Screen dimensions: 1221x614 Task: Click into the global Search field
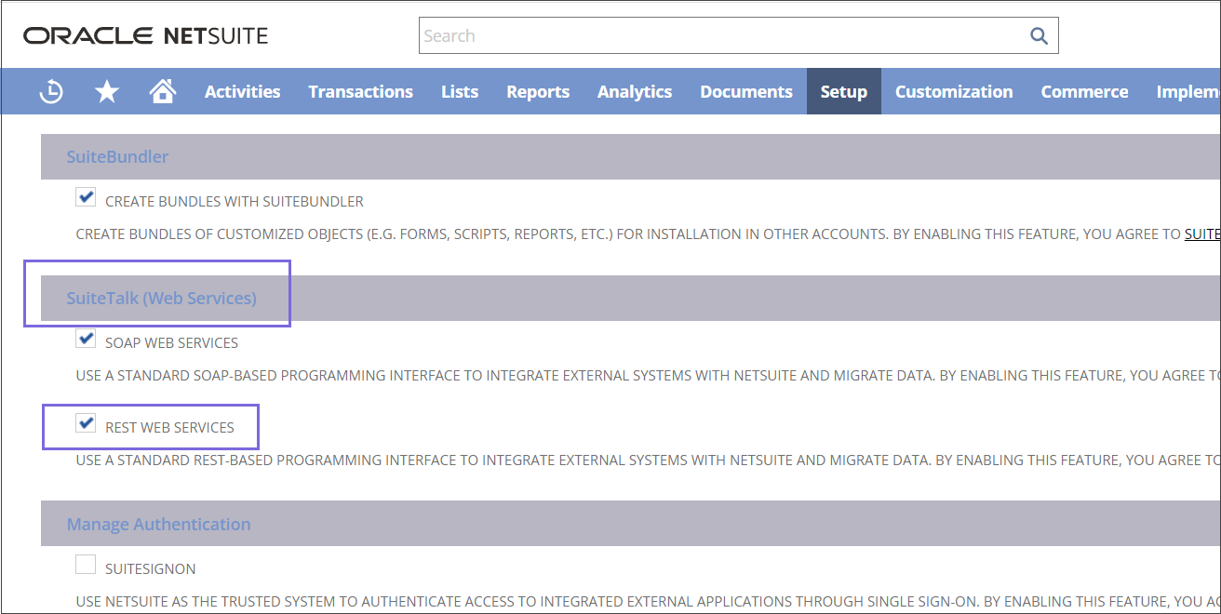721,36
